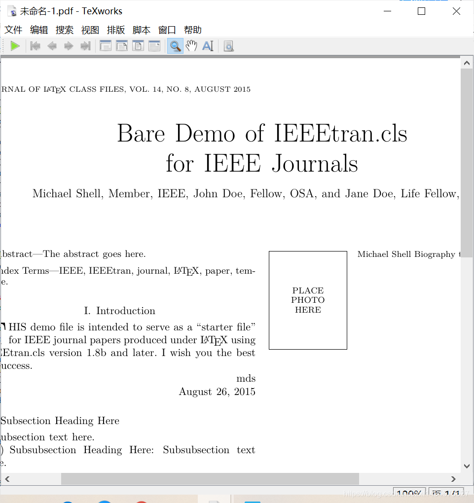Click the "I. Introduction" heading

click(120, 311)
